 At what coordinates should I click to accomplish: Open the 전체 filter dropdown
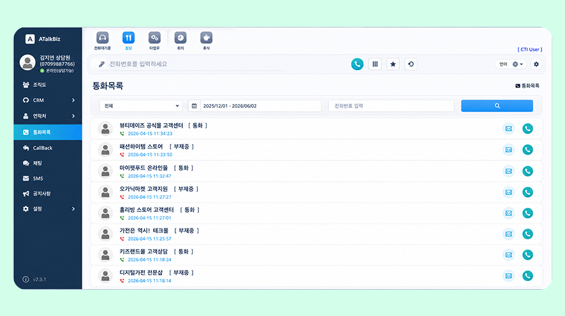140,106
